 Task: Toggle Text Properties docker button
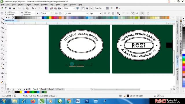pyautogui.click(x=132, y=13)
